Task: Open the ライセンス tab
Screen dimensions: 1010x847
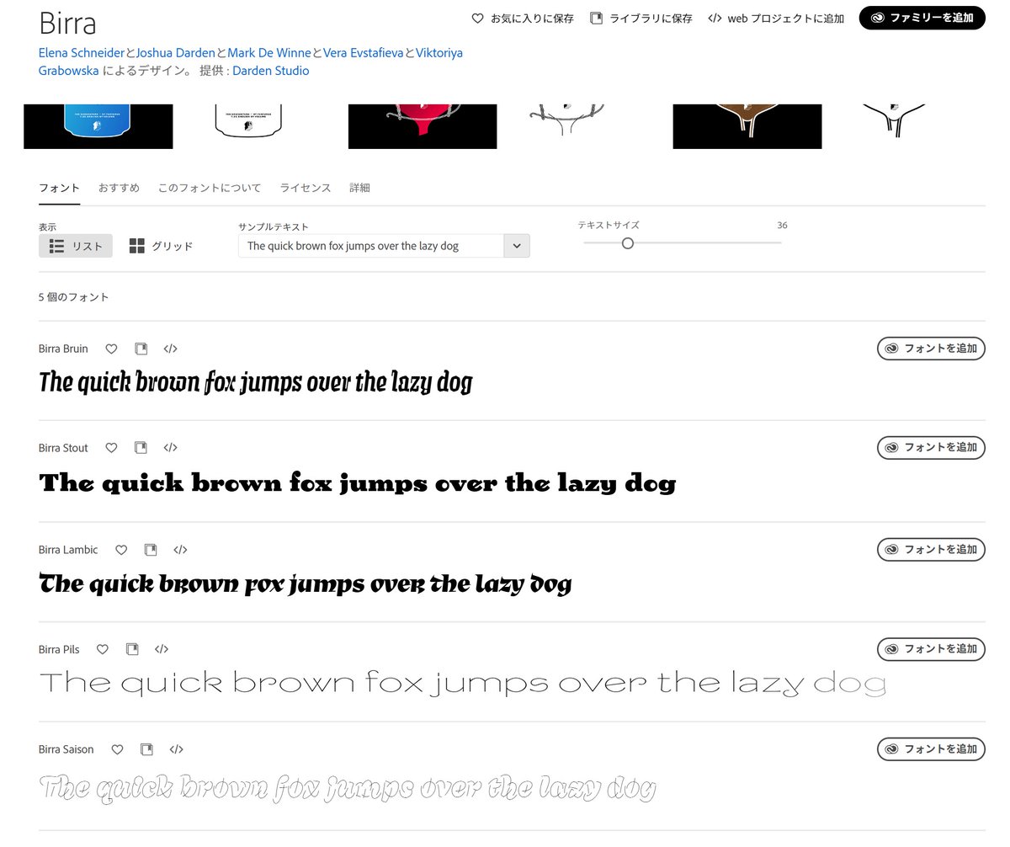Action: [306, 188]
